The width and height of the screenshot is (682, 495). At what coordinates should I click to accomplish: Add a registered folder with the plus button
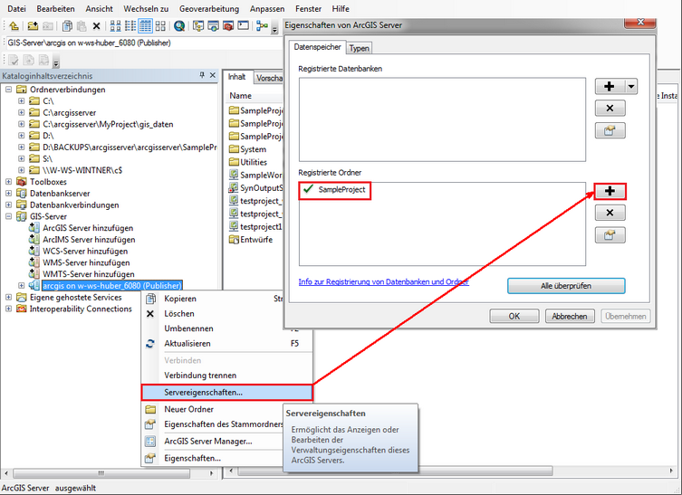tap(610, 191)
